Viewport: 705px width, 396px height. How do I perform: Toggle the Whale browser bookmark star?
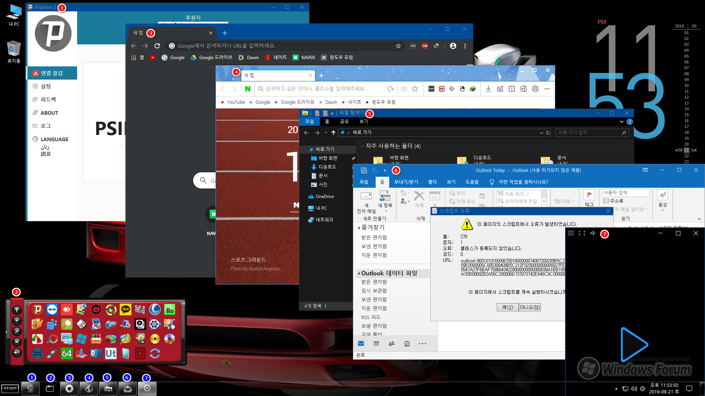coord(415,89)
